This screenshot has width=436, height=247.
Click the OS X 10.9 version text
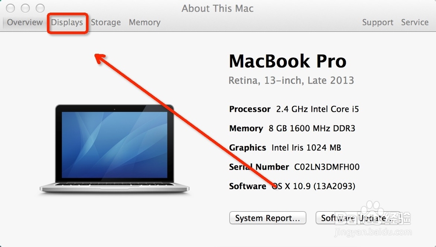point(313,186)
